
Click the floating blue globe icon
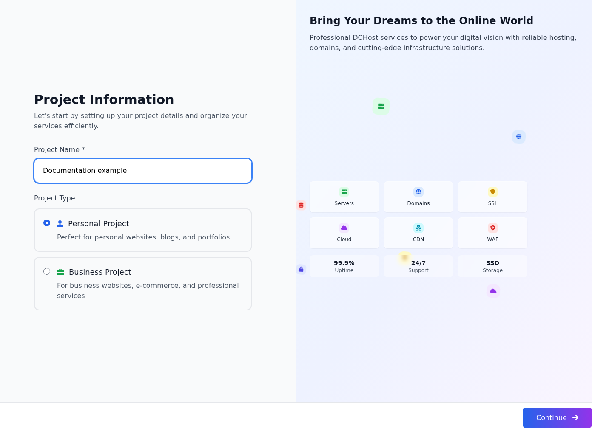(519, 137)
